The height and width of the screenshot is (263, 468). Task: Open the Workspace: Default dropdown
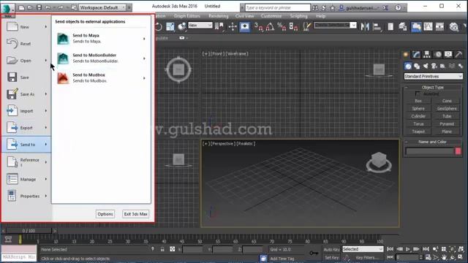pyautogui.click(x=102, y=7)
